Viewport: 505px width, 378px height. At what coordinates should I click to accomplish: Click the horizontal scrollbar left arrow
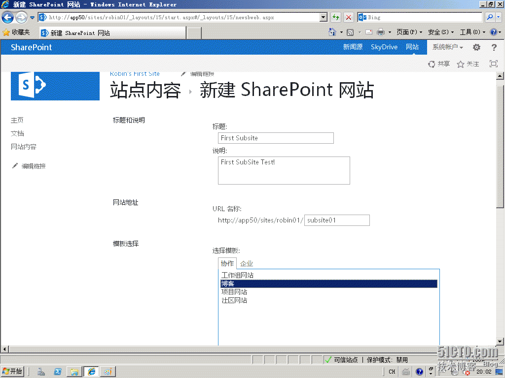click(4, 349)
